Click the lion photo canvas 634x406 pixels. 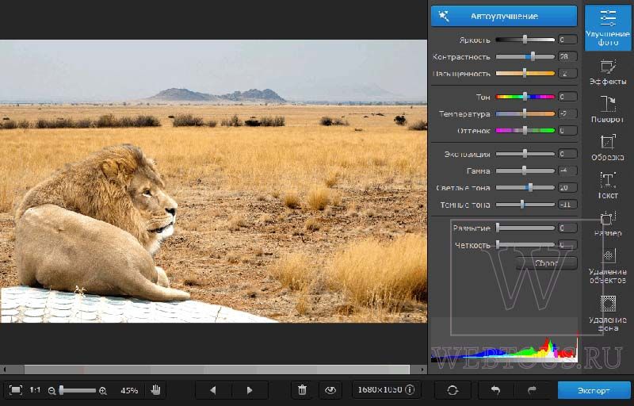point(213,181)
